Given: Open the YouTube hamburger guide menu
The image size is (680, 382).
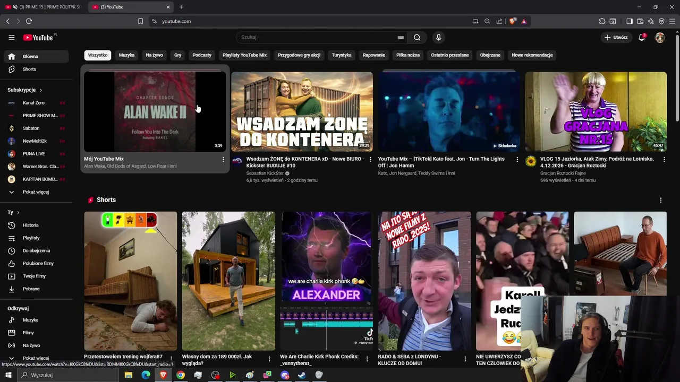Looking at the screenshot, I should [11, 37].
